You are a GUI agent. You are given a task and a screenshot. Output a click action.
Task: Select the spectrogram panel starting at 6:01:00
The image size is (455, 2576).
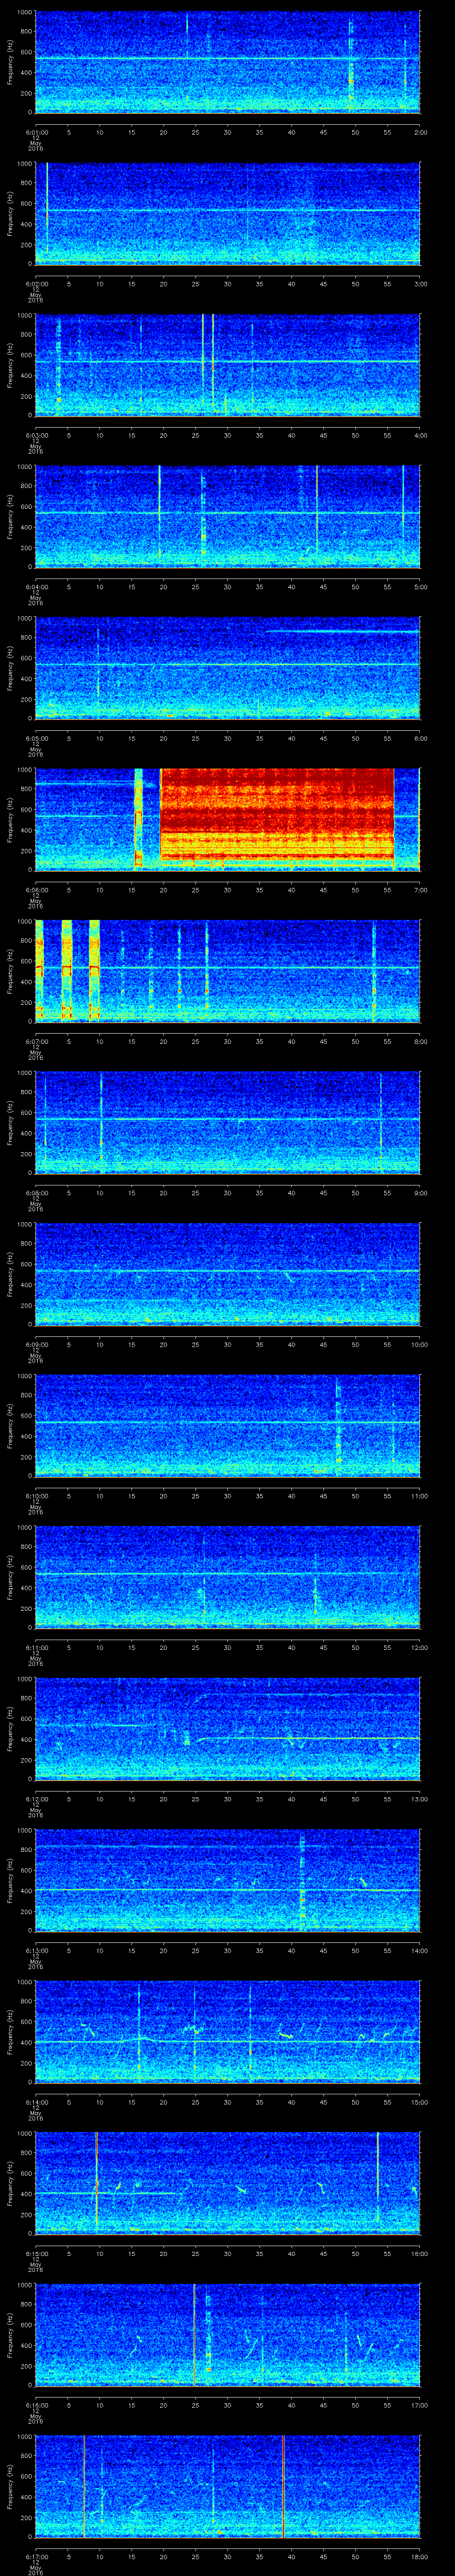click(227, 62)
